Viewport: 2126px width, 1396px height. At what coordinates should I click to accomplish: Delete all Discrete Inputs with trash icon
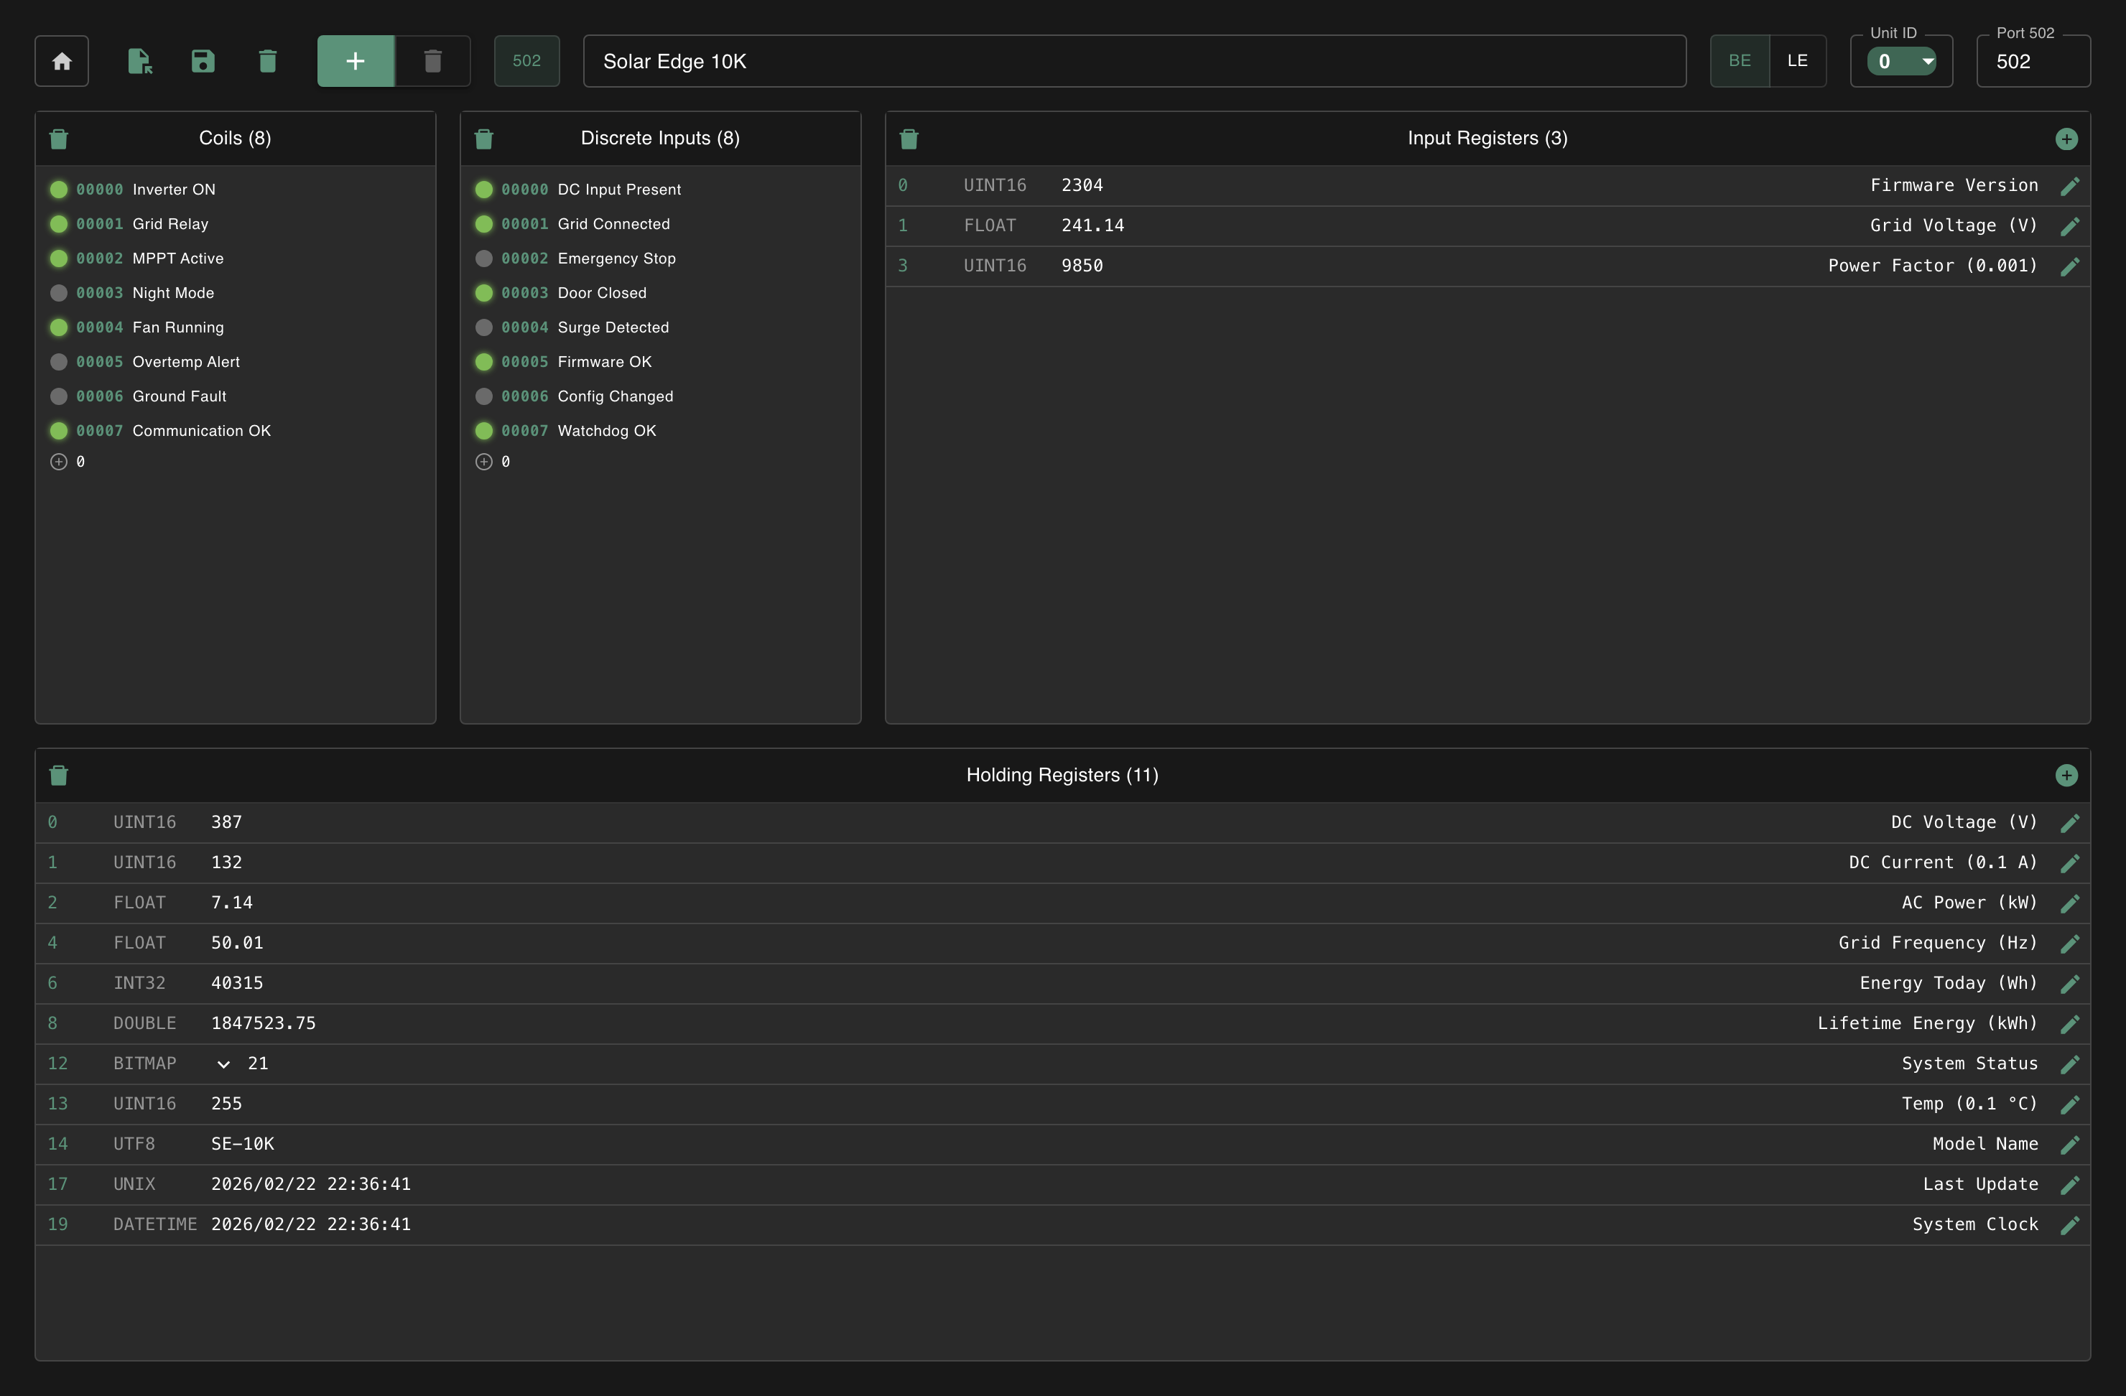click(x=484, y=139)
